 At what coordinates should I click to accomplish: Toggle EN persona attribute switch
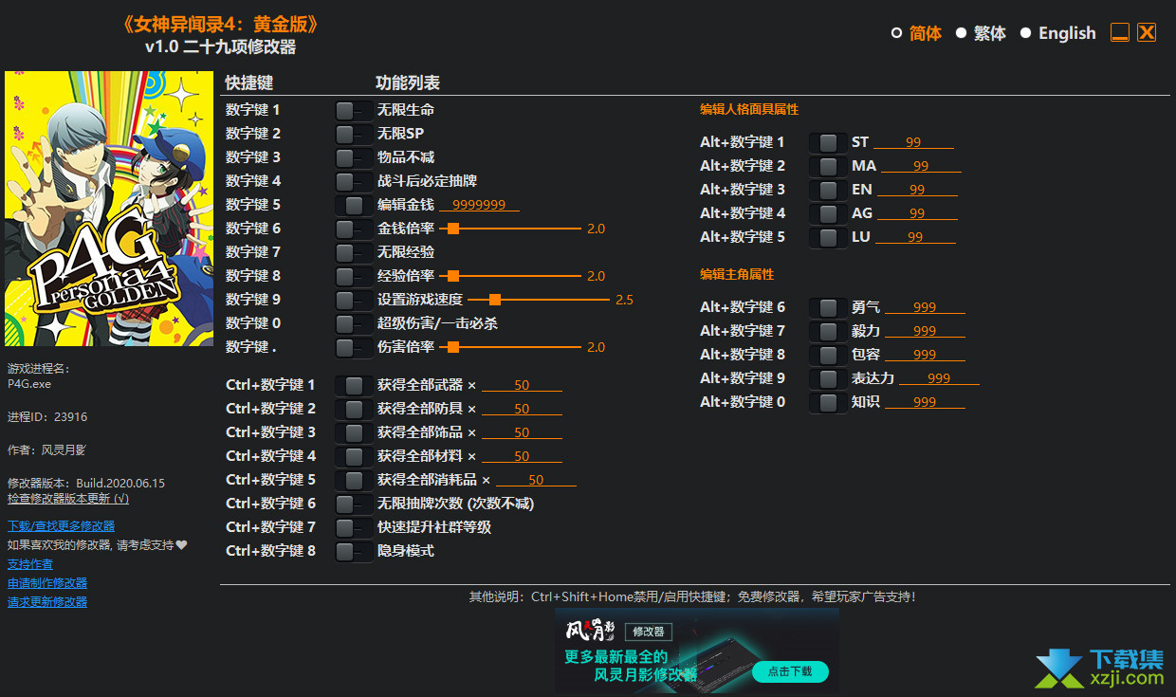[828, 190]
